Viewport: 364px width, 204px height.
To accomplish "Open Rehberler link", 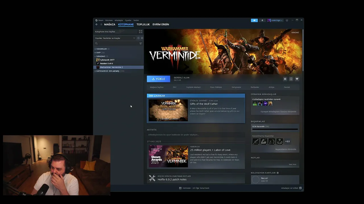I will pos(255,87).
